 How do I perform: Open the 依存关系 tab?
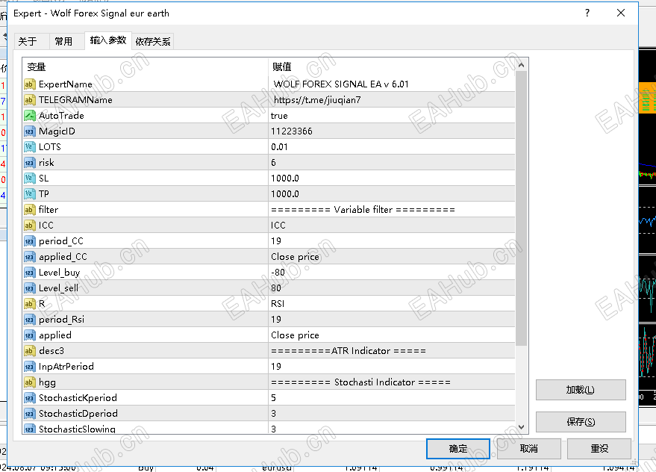point(153,41)
